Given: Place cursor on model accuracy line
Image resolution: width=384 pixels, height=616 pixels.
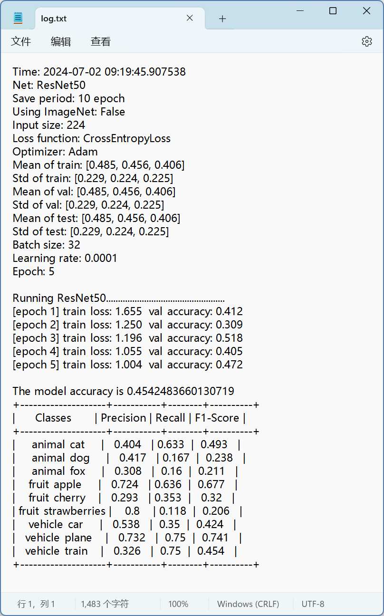Looking at the screenshot, I should [x=123, y=391].
